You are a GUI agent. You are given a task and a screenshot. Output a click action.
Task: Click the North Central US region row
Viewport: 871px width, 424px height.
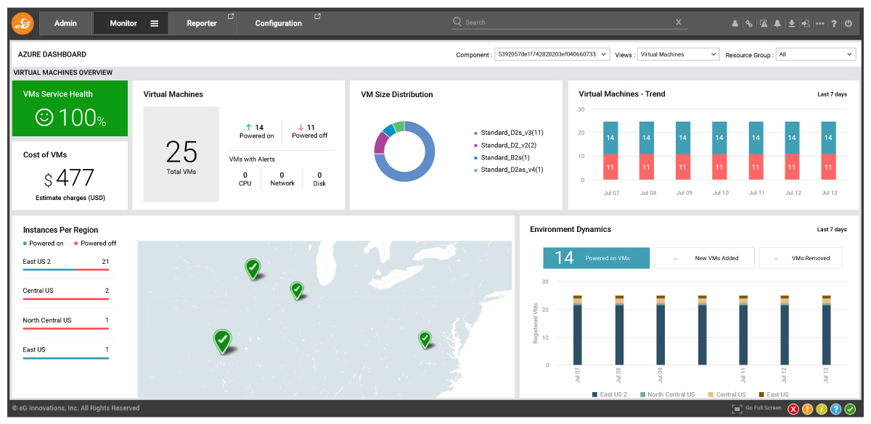tap(66, 323)
